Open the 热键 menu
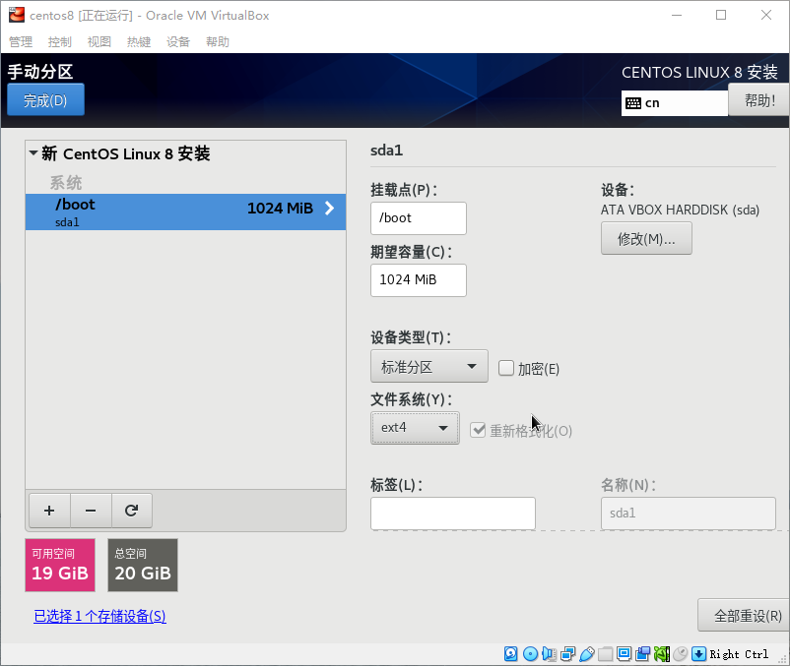This screenshot has width=790, height=666. [139, 41]
